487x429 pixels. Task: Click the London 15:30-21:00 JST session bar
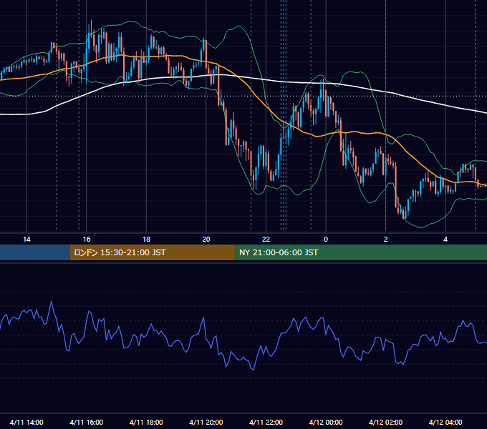point(152,252)
